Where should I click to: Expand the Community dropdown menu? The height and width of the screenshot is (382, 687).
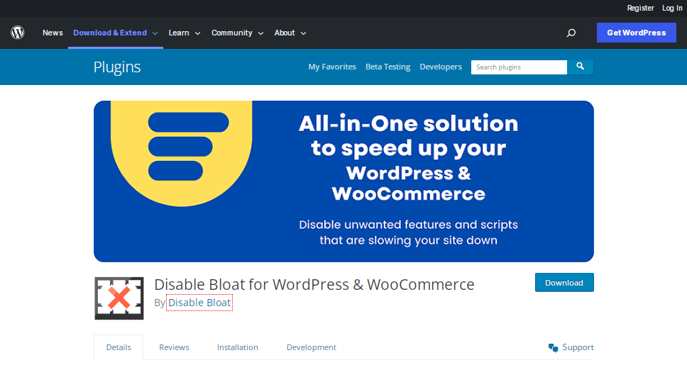click(x=238, y=33)
